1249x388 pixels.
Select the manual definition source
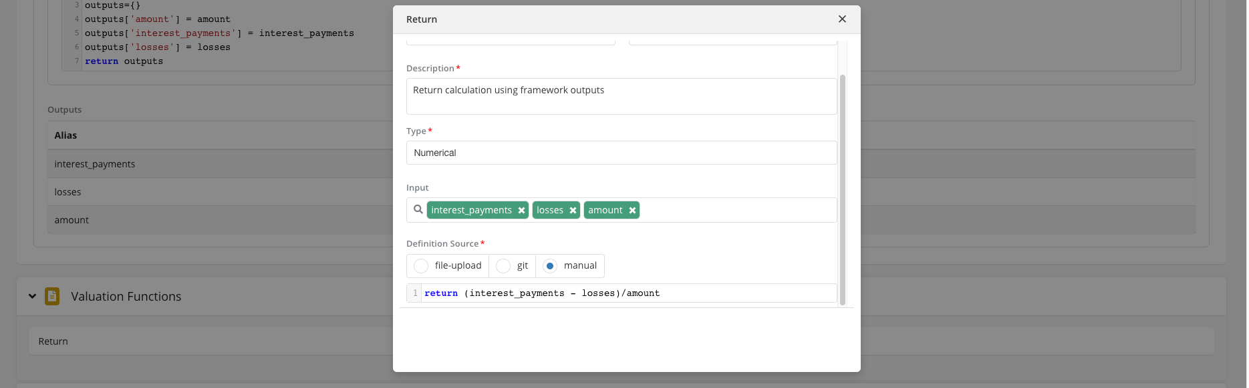(549, 266)
